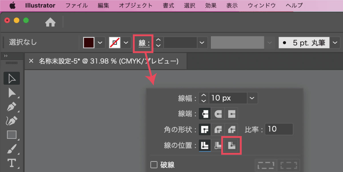Select the Selection tool
Viewport: 343px width, 172px height.
point(11,78)
